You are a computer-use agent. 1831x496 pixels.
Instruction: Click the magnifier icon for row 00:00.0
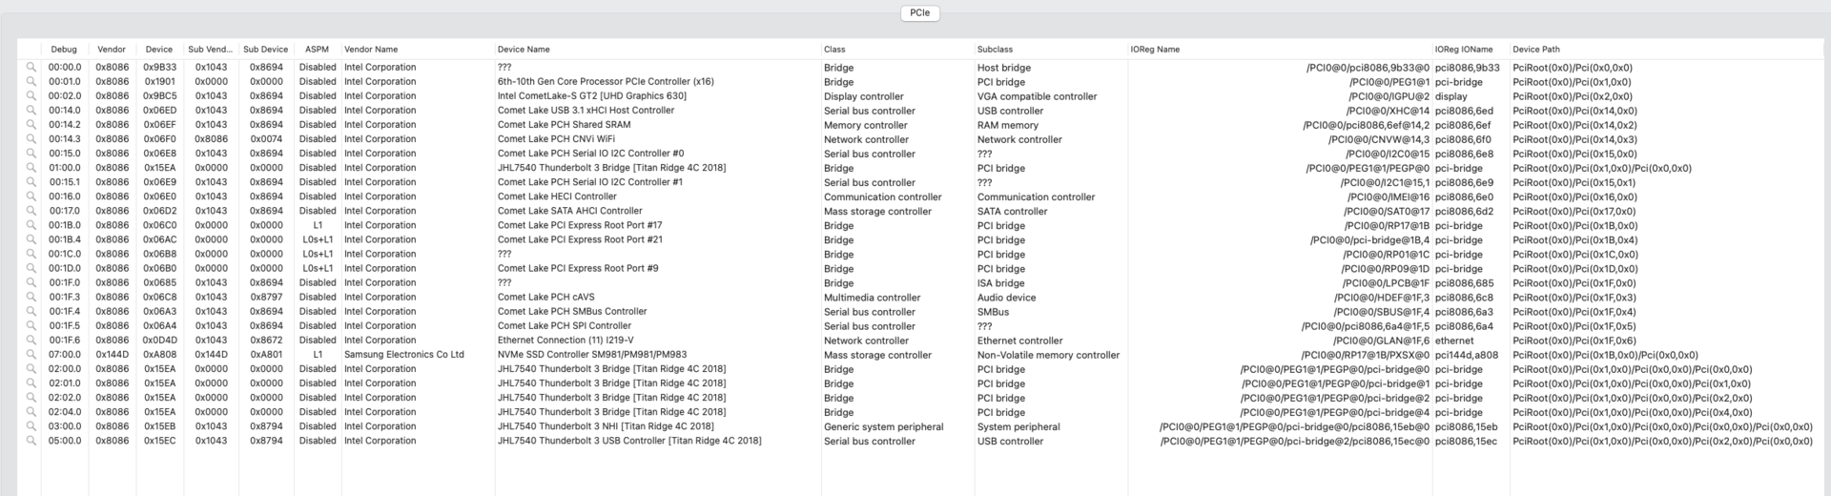[x=31, y=68]
